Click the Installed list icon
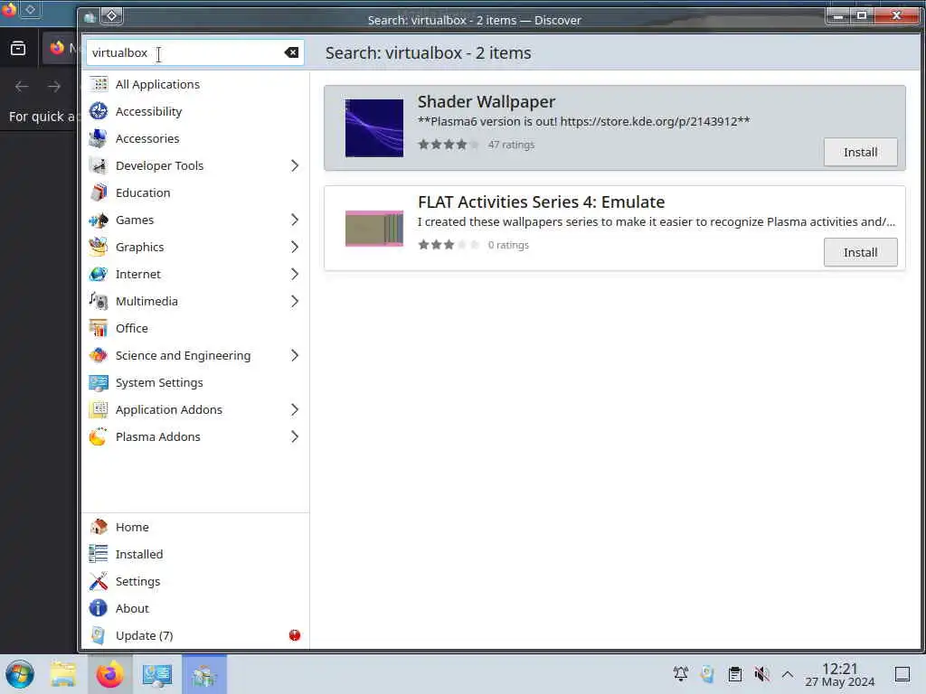This screenshot has height=694, width=926. 99,554
